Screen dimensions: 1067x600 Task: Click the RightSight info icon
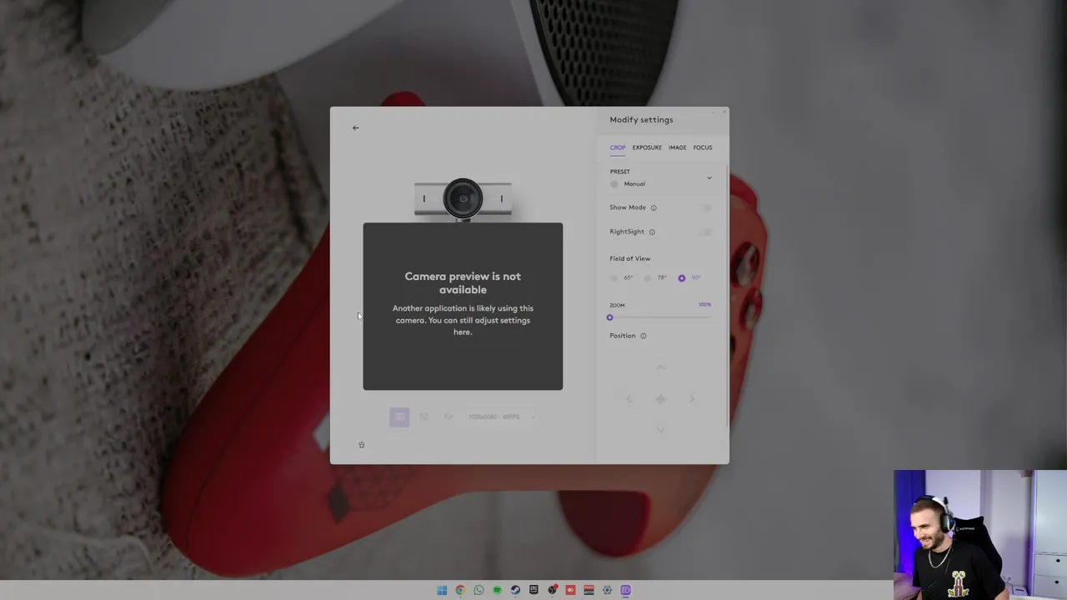(x=652, y=232)
